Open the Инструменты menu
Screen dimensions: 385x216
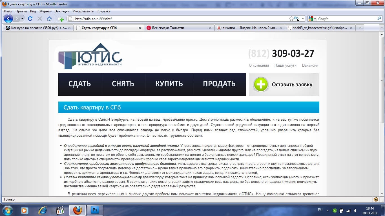83,11
